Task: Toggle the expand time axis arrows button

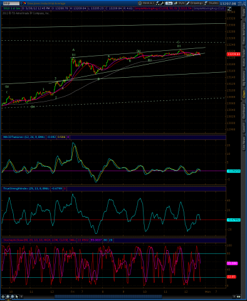Action: point(238,297)
